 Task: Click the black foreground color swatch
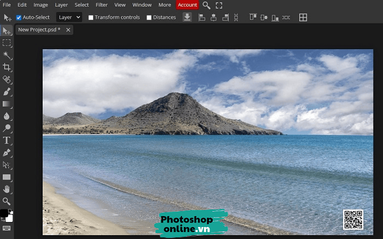click(4, 213)
